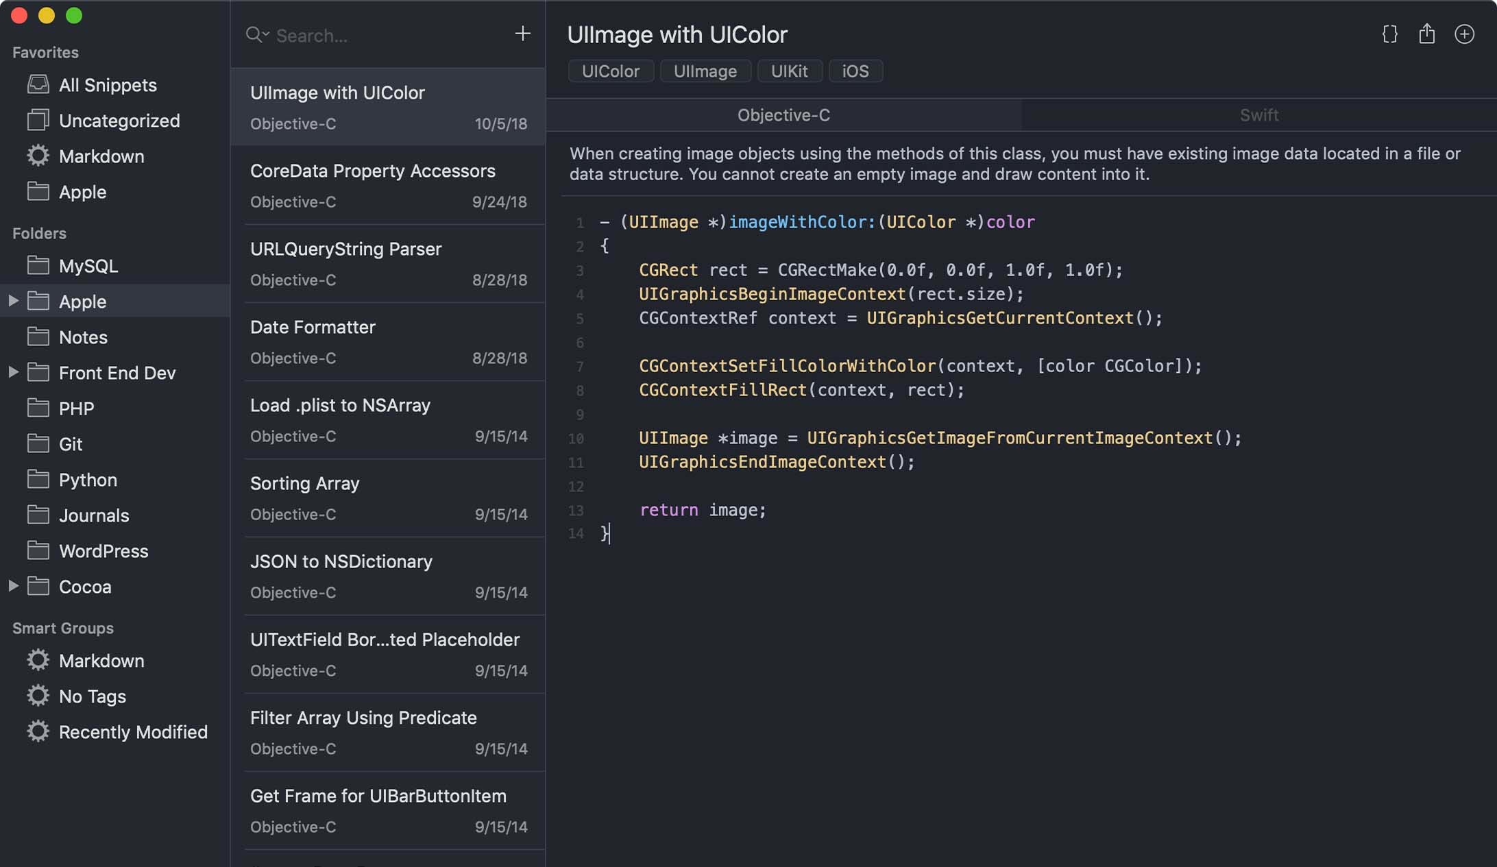Click the UIColor tag
This screenshot has width=1497, height=867.
pos(610,71)
